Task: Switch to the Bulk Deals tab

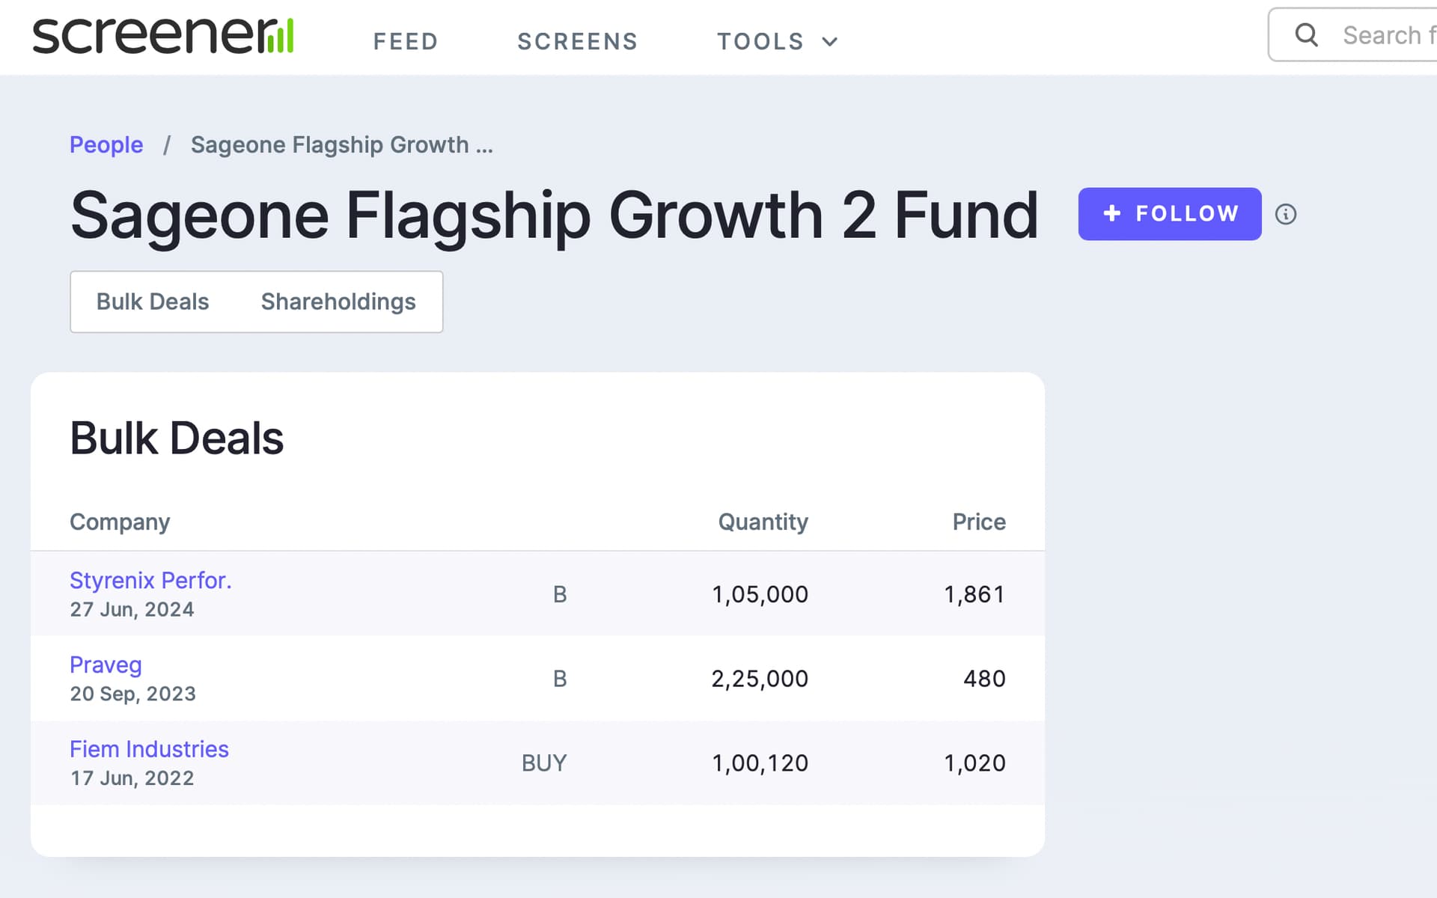Action: [x=153, y=302]
